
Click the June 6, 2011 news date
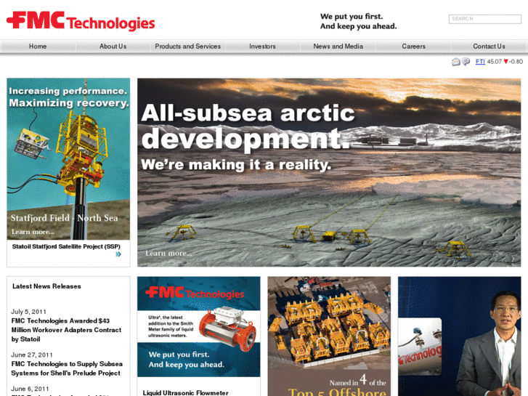pos(30,389)
